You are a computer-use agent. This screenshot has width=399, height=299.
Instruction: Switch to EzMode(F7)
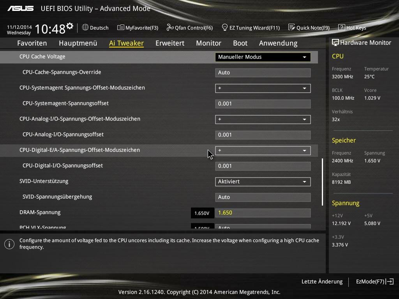coord(374,281)
